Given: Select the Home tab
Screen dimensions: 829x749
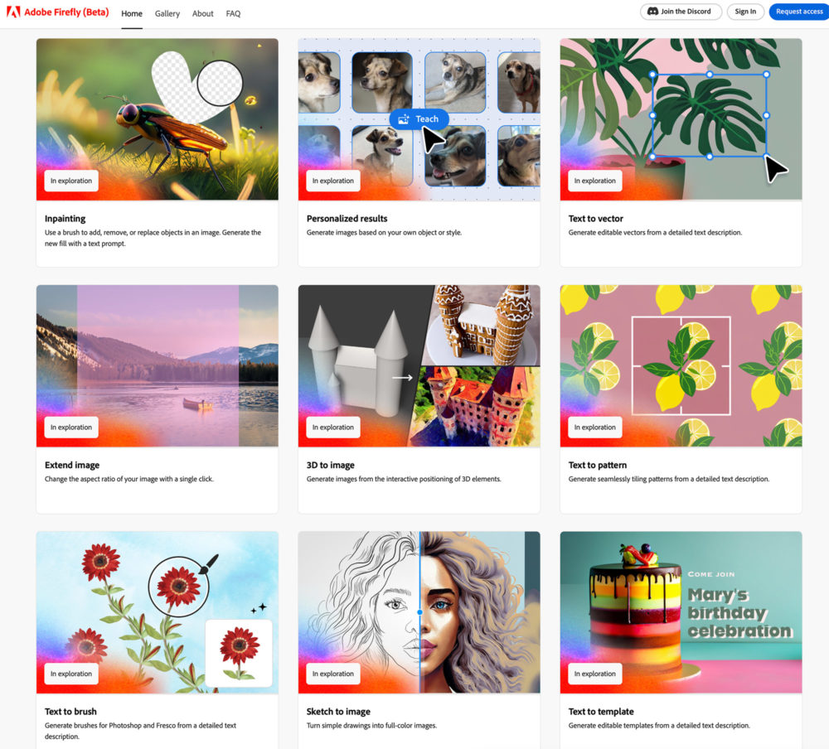Looking at the screenshot, I should pyautogui.click(x=132, y=14).
